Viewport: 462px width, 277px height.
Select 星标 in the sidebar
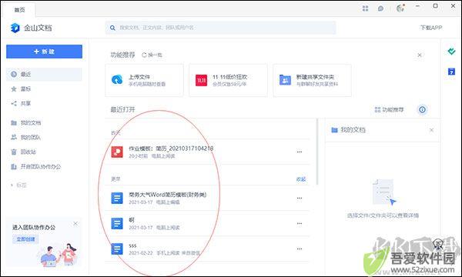(x=44, y=89)
